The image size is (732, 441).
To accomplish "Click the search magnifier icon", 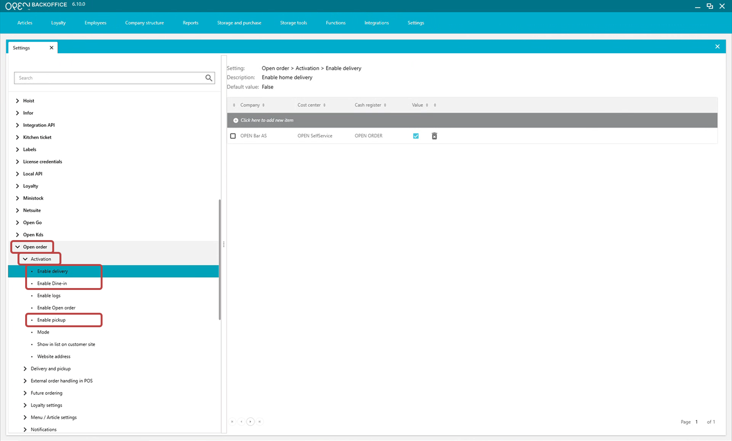I will click(x=209, y=78).
